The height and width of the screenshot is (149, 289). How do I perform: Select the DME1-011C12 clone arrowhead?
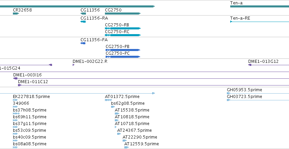point(20,85)
